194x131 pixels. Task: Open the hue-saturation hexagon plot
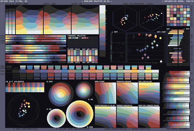pos(24,110)
